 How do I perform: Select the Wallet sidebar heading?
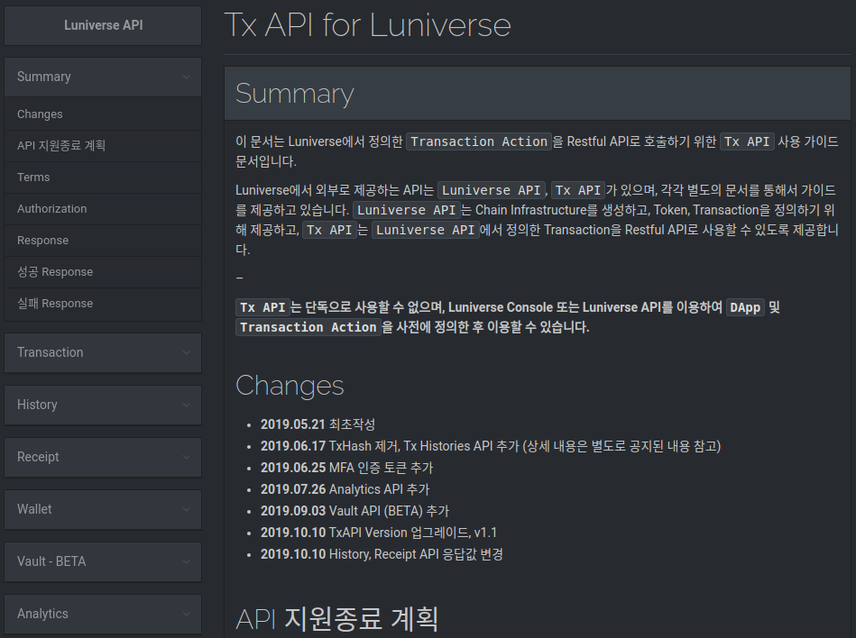103,509
